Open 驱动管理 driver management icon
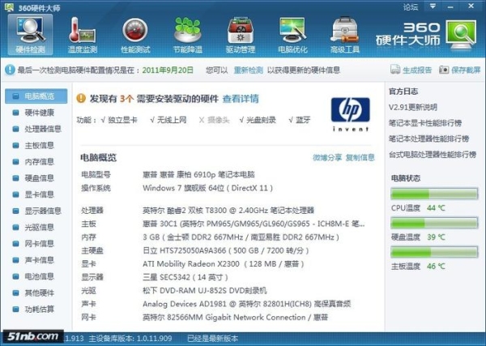Image resolution: width=486 pixels, height=346 pixels. pos(241,35)
